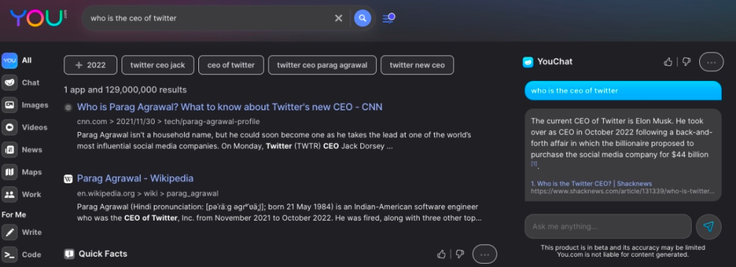Click the blue search magnifier button
Screen dimensions: 736x267
tap(363, 18)
